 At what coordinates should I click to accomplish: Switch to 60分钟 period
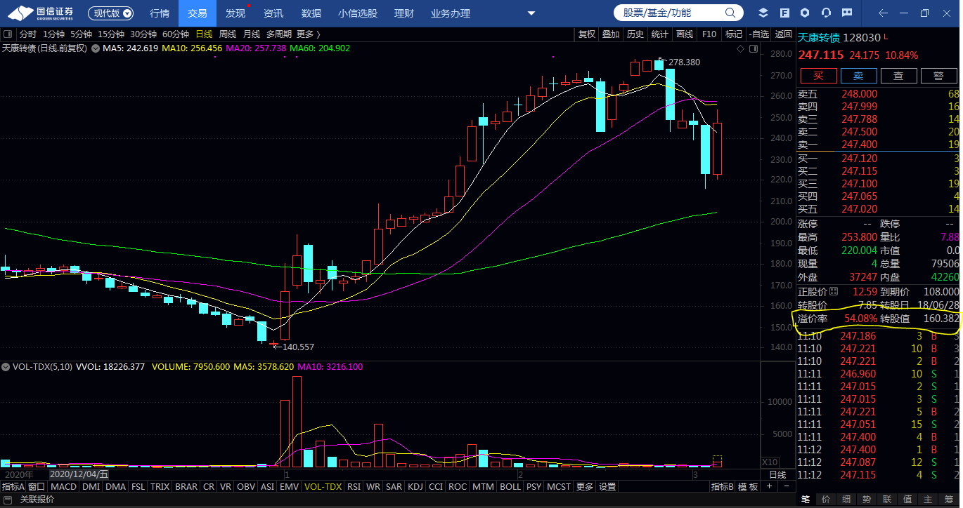pos(176,34)
